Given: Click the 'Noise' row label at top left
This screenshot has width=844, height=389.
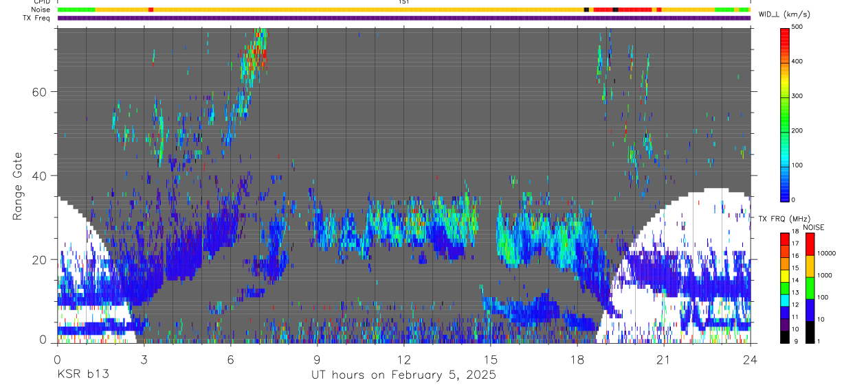Looking at the screenshot, I should 42,10.
